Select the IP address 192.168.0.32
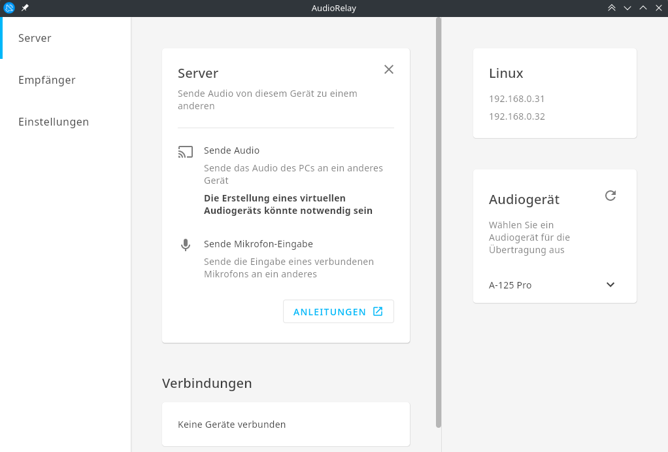This screenshot has width=668, height=452. coord(517,116)
